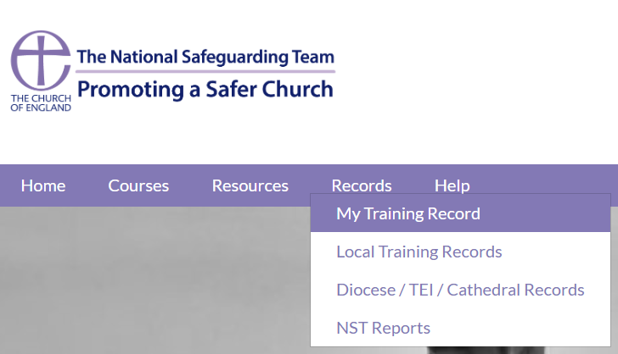Screen dimensions: 618x354
Task: Choose Diocese / TEI / Cathedral Records
Action: 460,290
